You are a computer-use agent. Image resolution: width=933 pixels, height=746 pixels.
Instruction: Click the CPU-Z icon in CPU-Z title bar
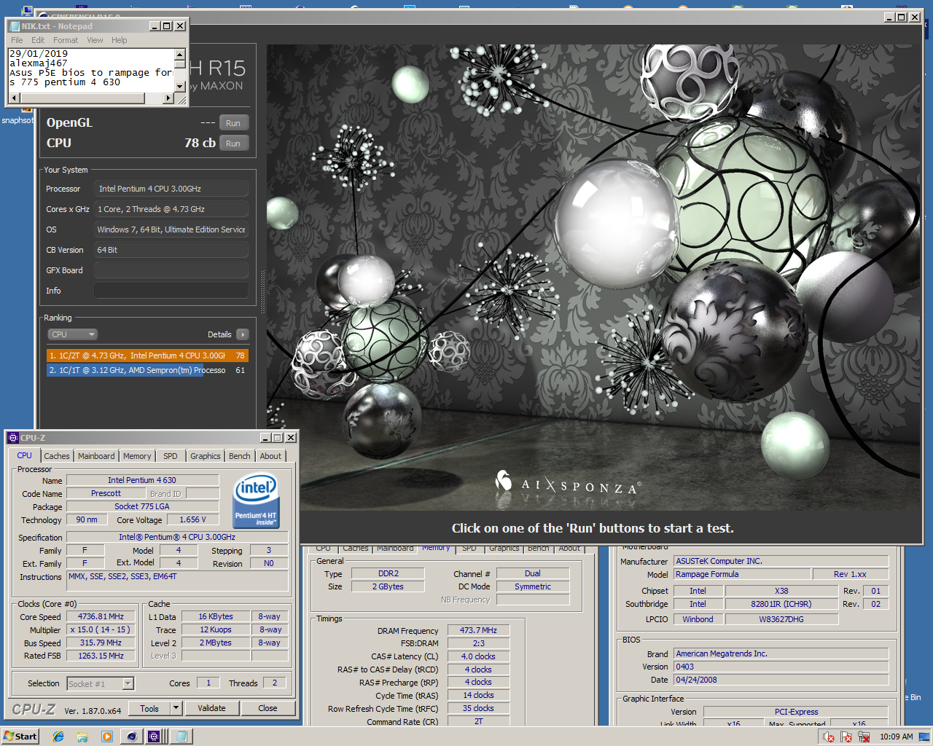13,438
